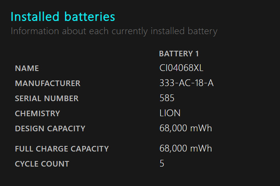Click the MANUFACTURER row label
Viewport: 280px width, 186px height.
click(x=48, y=83)
